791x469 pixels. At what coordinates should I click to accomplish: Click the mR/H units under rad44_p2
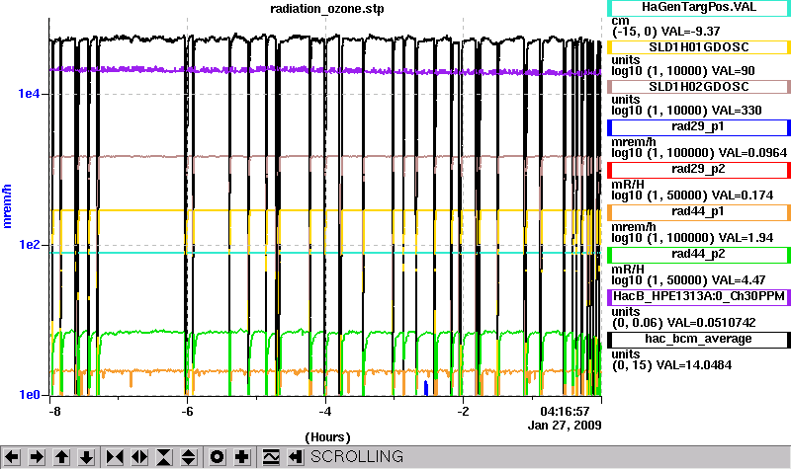(x=628, y=269)
